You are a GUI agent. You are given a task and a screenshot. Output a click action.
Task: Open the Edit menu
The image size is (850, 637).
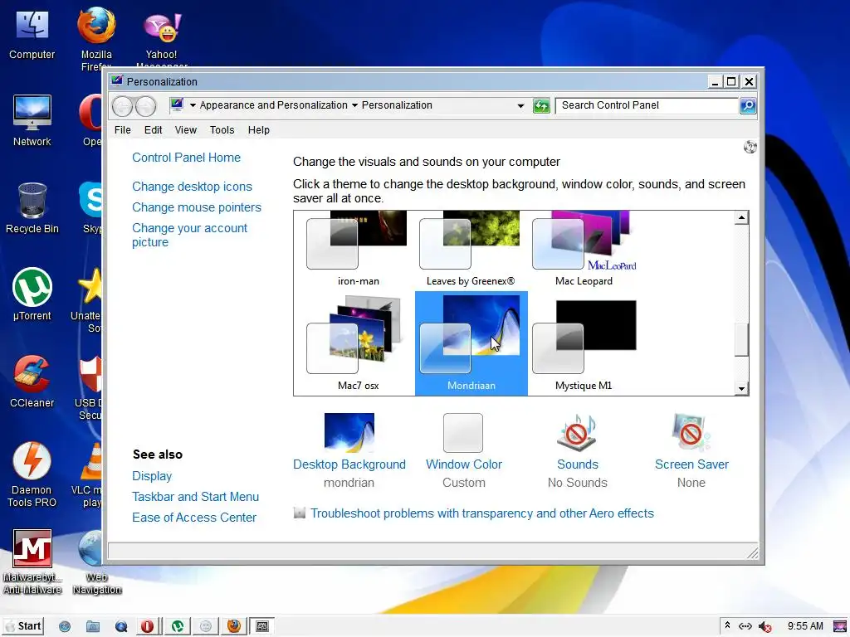point(153,130)
